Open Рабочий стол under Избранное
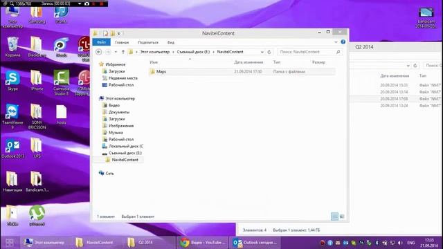 coord(121,85)
